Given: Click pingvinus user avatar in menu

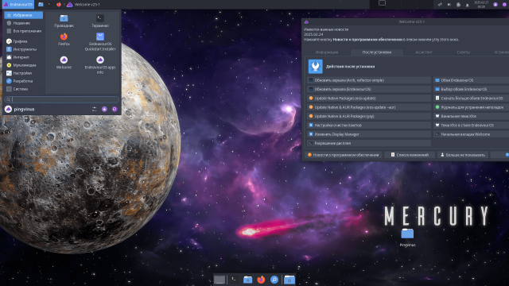Looking at the screenshot, I should pyautogui.click(x=9, y=110).
